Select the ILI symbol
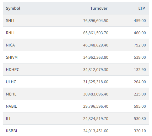152x136 pixels. [8, 119]
